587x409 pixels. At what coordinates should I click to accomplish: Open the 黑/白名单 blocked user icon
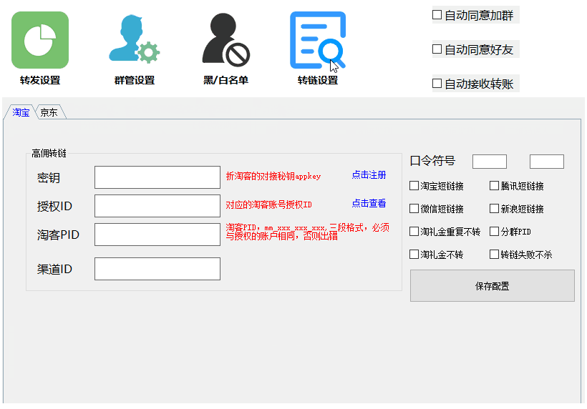[225, 39]
